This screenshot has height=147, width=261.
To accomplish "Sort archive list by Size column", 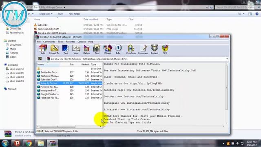I will [66, 65].
